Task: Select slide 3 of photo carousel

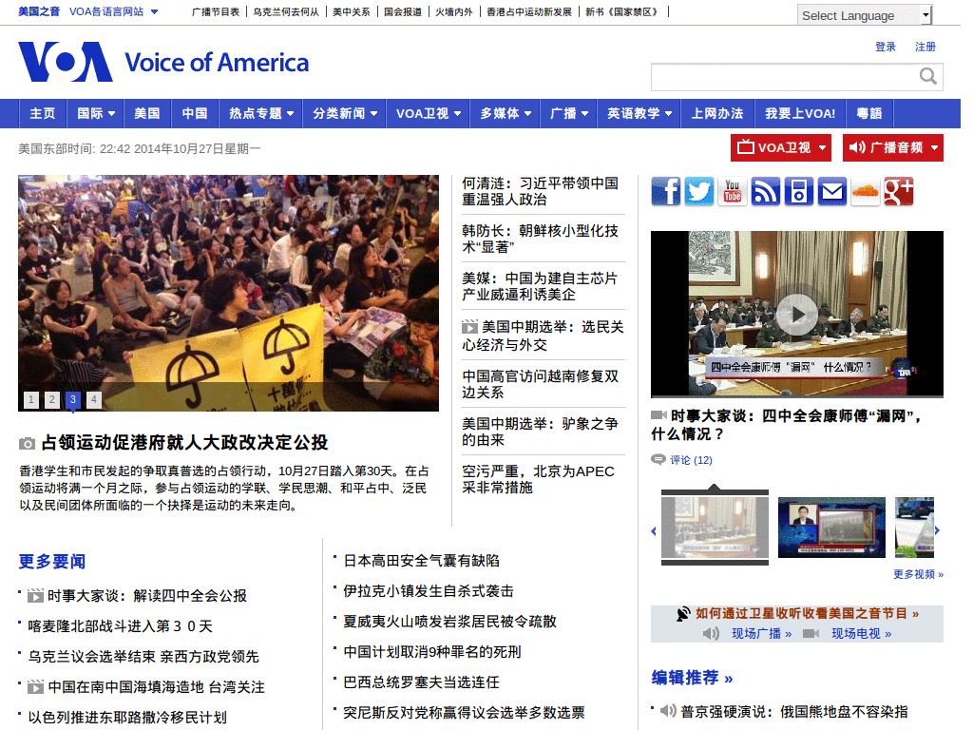Action: [x=72, y=400]
